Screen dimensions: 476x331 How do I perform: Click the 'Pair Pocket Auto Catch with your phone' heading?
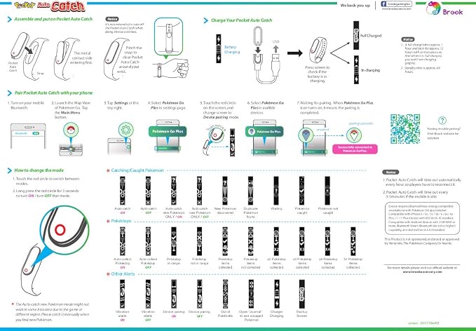[53, 93]
